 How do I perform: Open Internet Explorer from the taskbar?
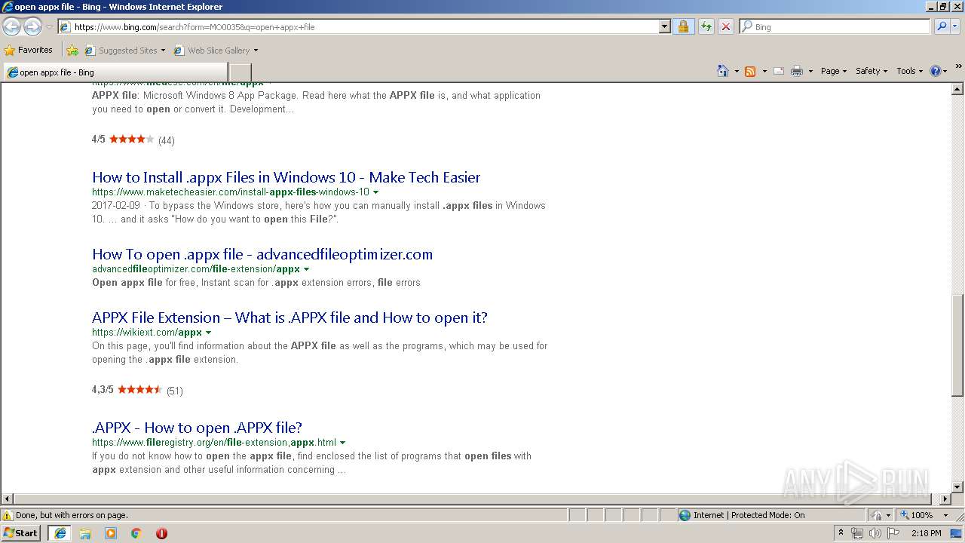pyautogui.click(x=60, y=533)
